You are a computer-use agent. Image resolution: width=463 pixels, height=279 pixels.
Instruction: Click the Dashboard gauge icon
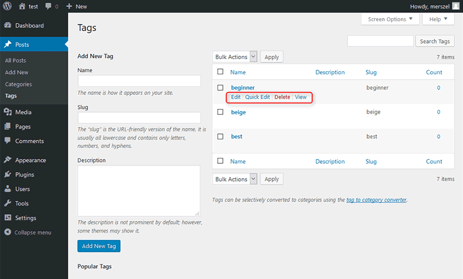(x=7, y=26)
